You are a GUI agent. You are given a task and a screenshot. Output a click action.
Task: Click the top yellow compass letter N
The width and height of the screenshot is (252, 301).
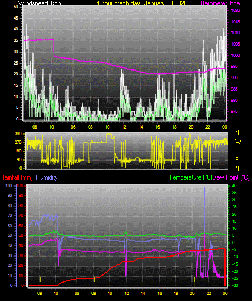237,133
